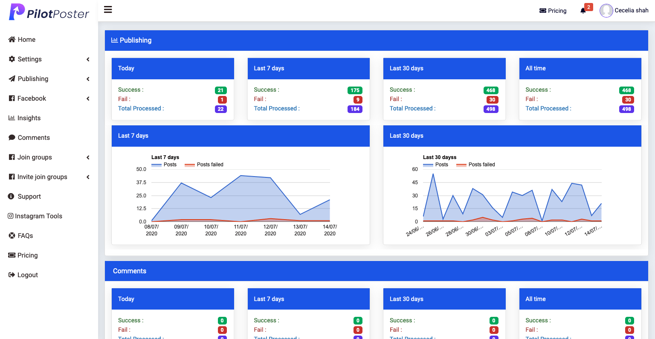
Task: Click the PilotPoster logo
Action: click(x=49, y=12)
